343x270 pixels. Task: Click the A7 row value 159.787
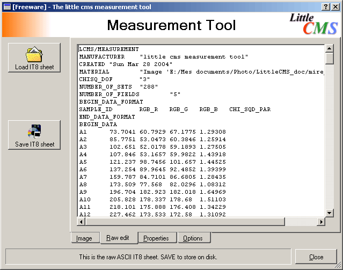[x=122, y=177]
